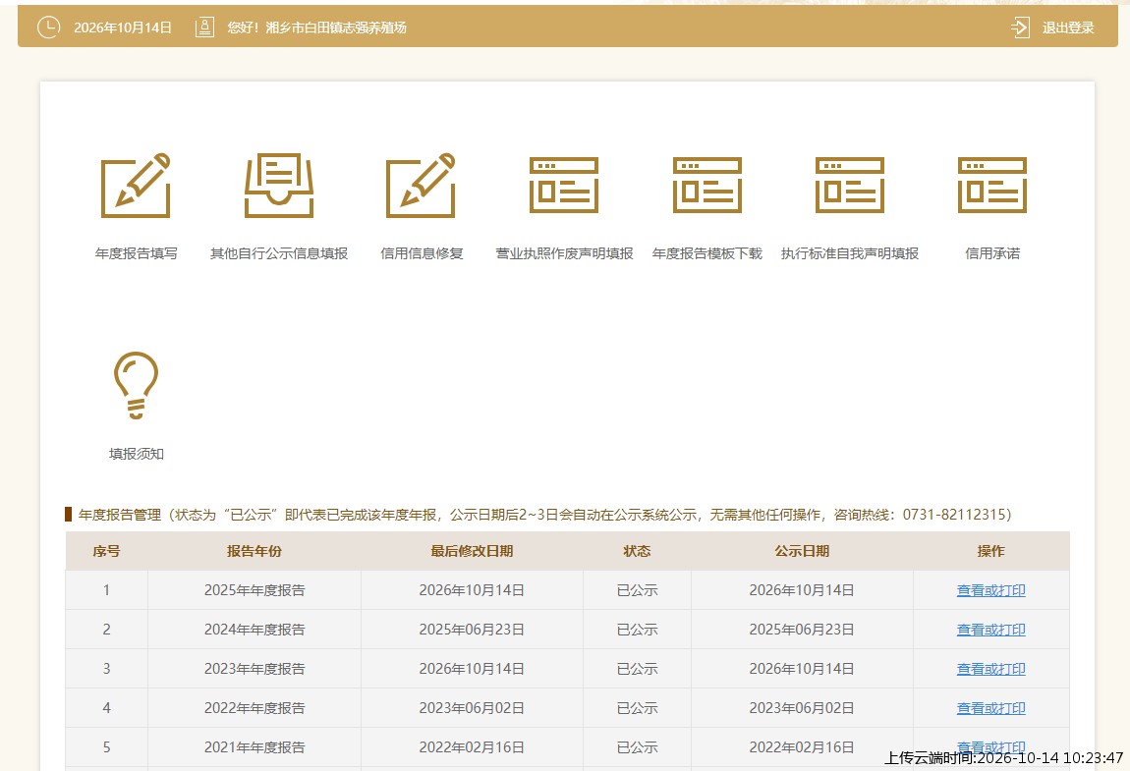Select the 2021年年度报告 cell
This screenshot has height=771, width=1130.
(x=254, y=747)
